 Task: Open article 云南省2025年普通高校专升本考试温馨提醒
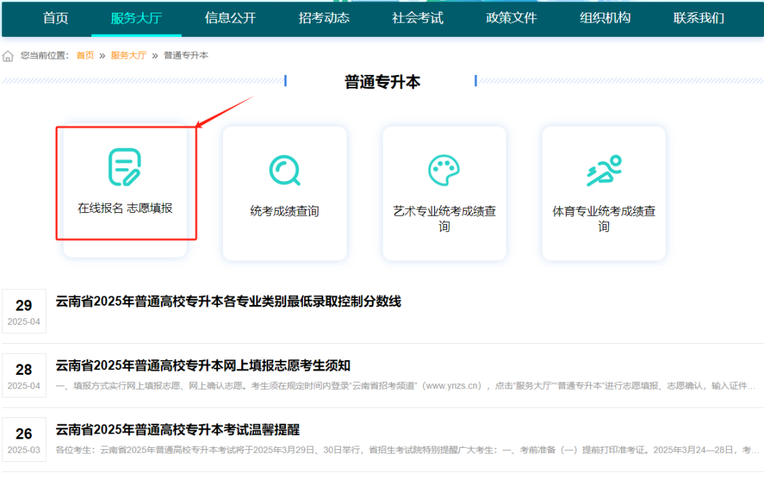[178, 429]
